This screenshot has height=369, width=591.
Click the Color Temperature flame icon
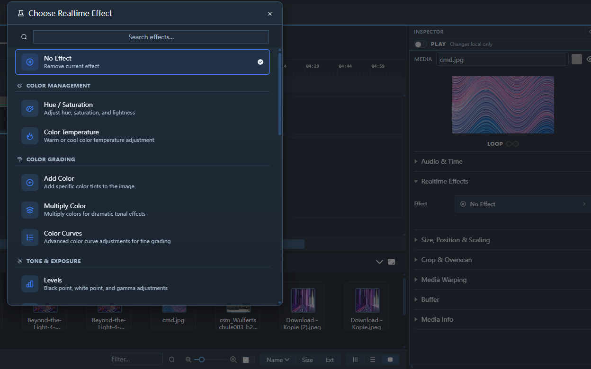[30, 136]
